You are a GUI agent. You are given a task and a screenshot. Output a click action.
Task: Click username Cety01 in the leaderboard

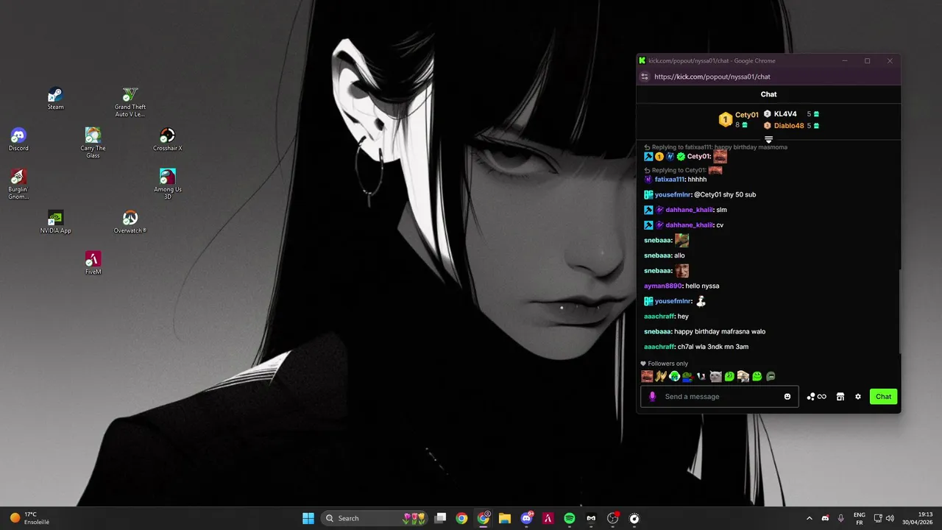point(746,115)
